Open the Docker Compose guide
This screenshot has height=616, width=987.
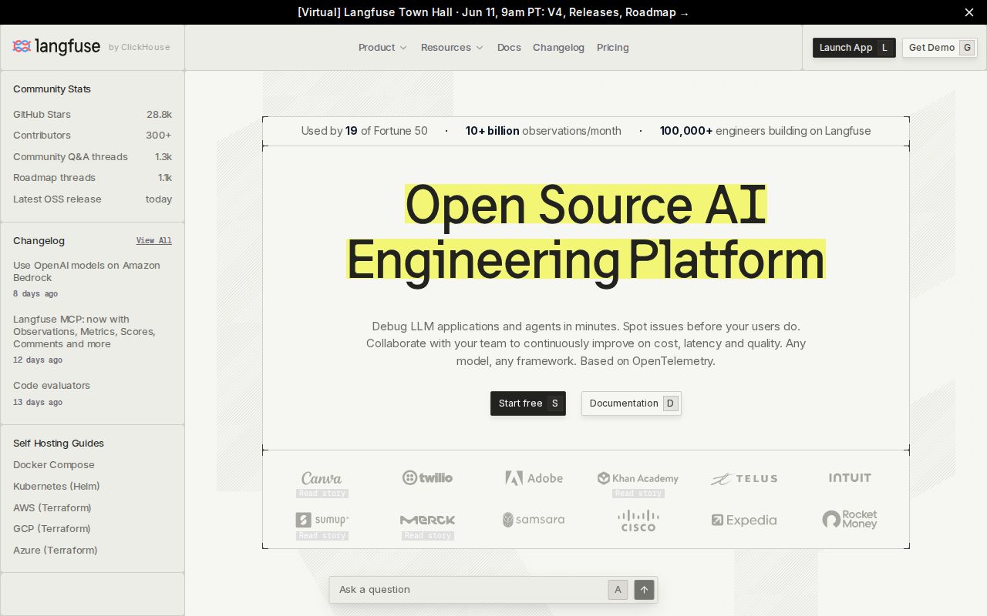54,465
